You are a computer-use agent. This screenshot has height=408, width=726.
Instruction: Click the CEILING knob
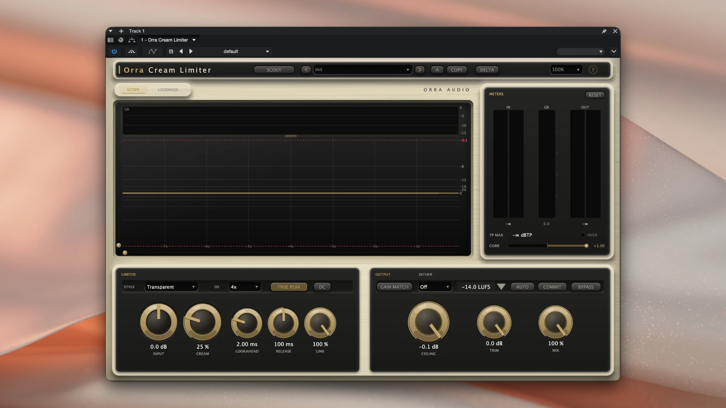point(428,322)
